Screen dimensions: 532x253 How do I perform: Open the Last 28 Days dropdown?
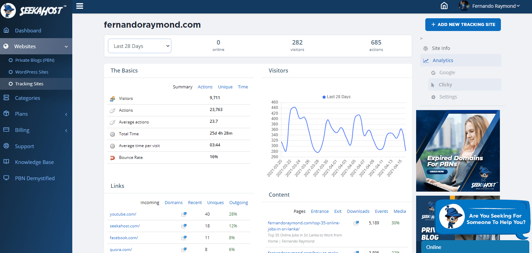pyautogui.click(x=140, y=46)
